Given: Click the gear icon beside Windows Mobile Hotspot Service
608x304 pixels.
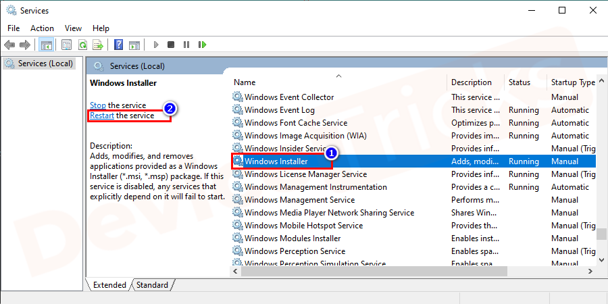Looking at the screenshot, I should tap(237, 225).
